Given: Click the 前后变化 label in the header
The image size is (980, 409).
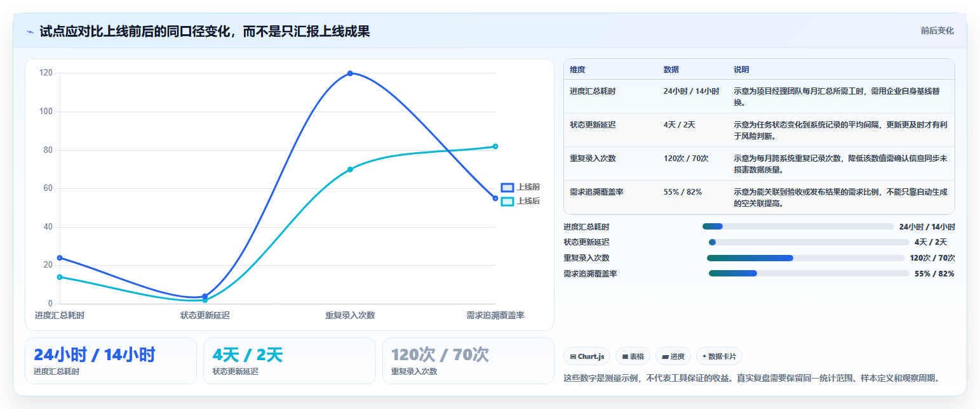Looking at the screenshot, I should pos(937,30).
